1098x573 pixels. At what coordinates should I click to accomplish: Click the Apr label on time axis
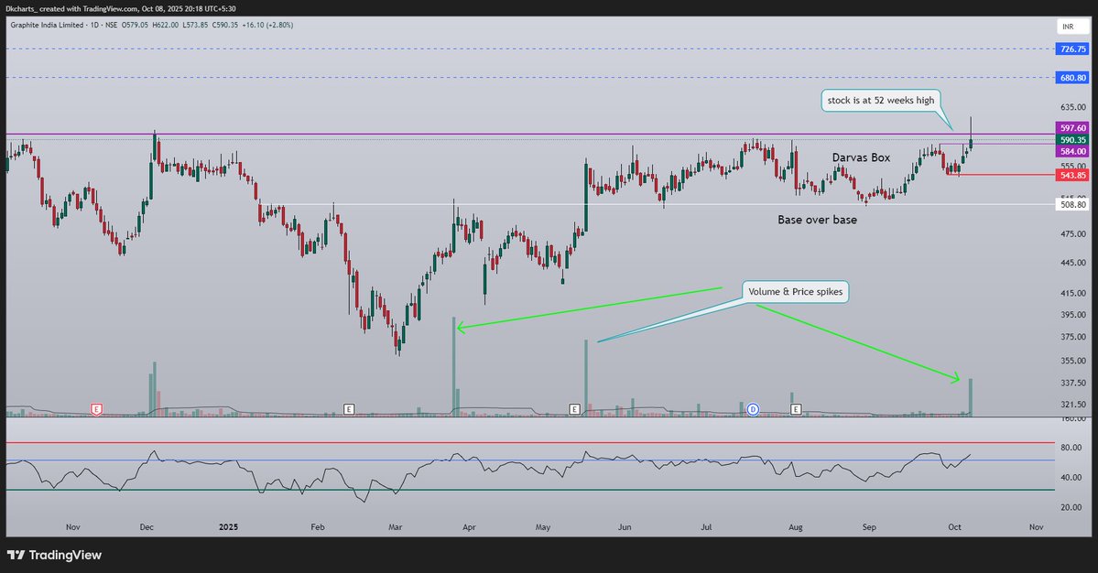[469, 527]
